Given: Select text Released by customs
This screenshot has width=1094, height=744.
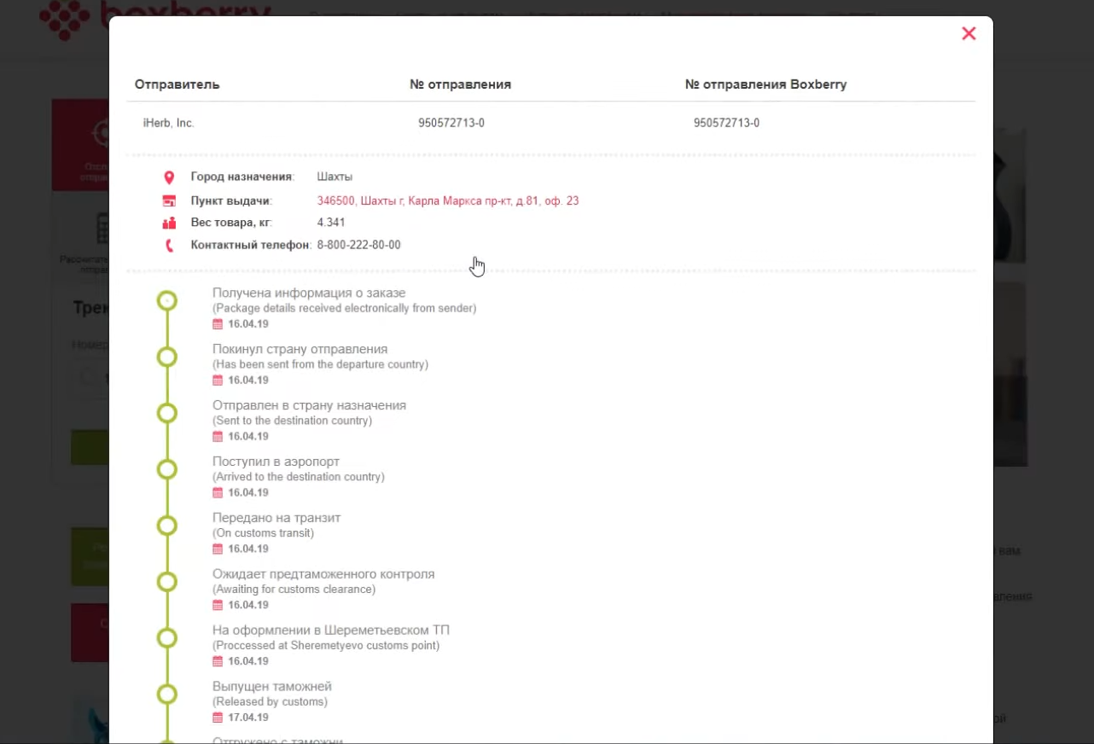Looking at the screenshot, I should click(x=271, y=702).
